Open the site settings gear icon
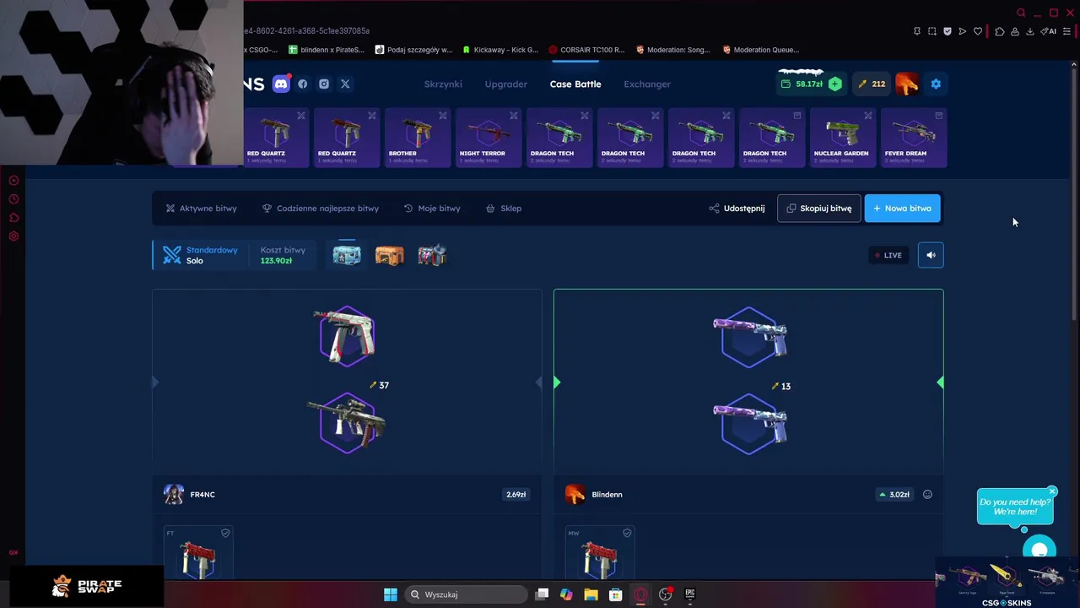The height and width of the screenshot is (608, 1080). 936,84
